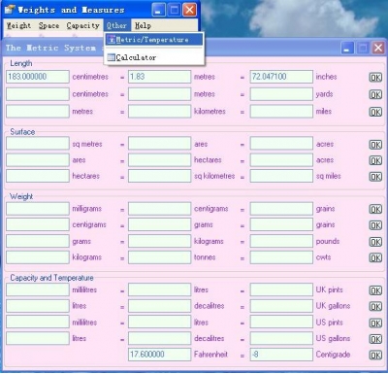Click the decalitres field in UK gallons row
The image size is (388, 374).
click(159, 306)
